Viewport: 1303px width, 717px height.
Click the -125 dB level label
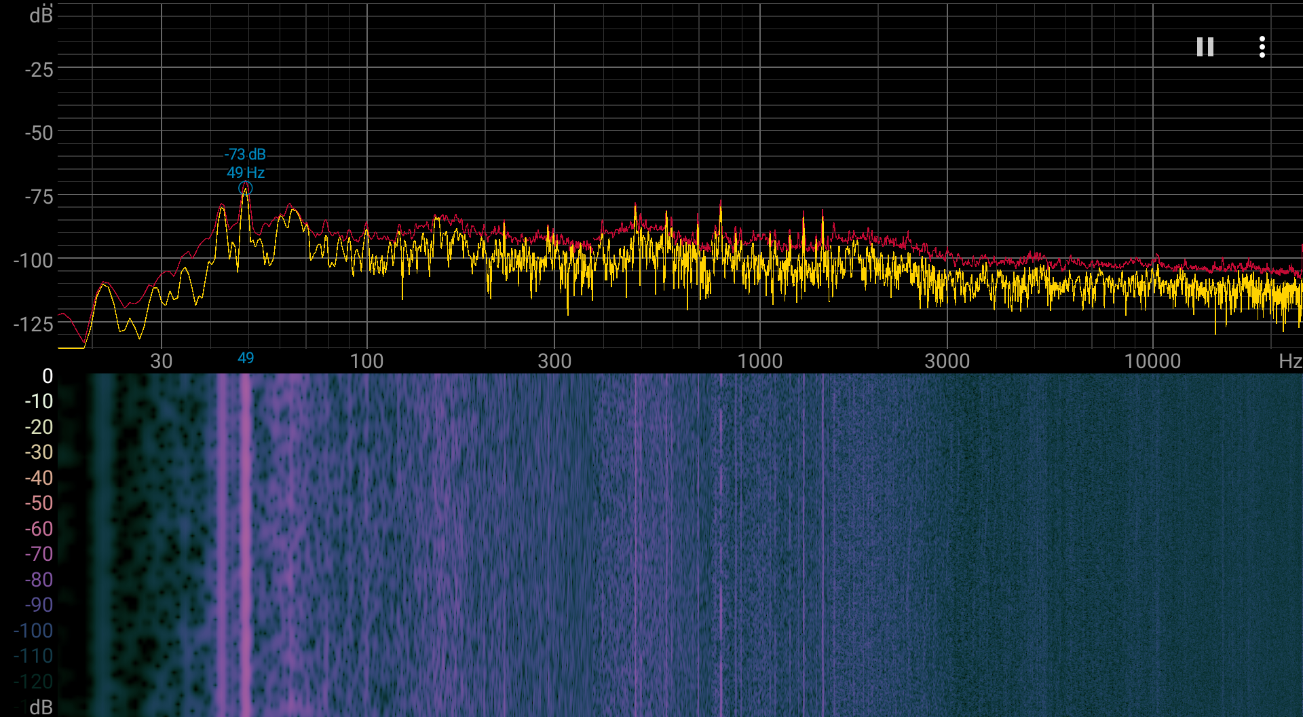pos(33,324)
